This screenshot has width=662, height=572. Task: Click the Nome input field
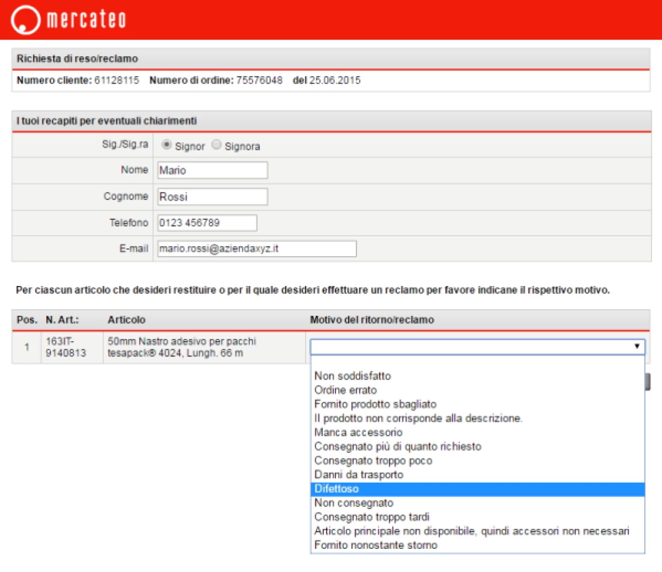click(x=212, y=170)
